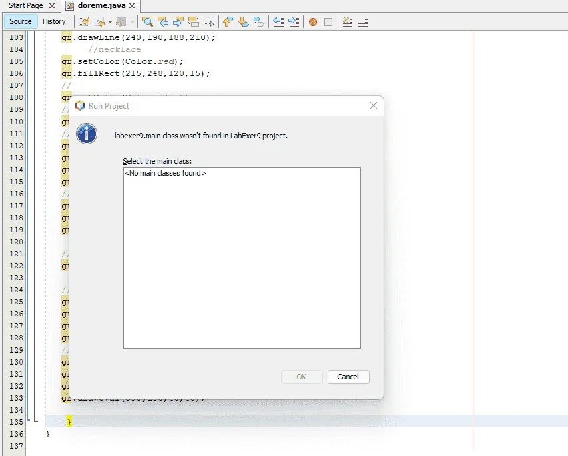
Task: Click the gr.drawLine(240,190,188,210) code line
Action: coord(138,37)
